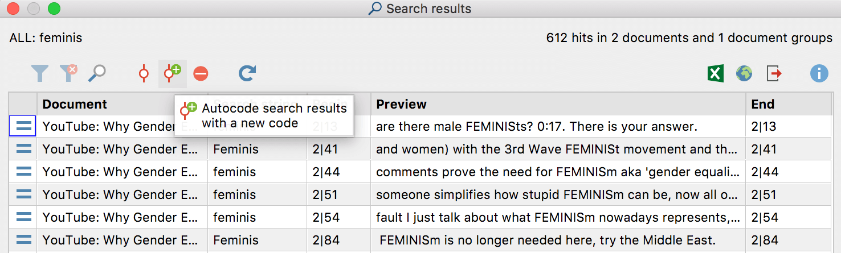The image size is (841, 253).
Task: Open the magnifying glass search icon
Action: [x=97, y=73]
